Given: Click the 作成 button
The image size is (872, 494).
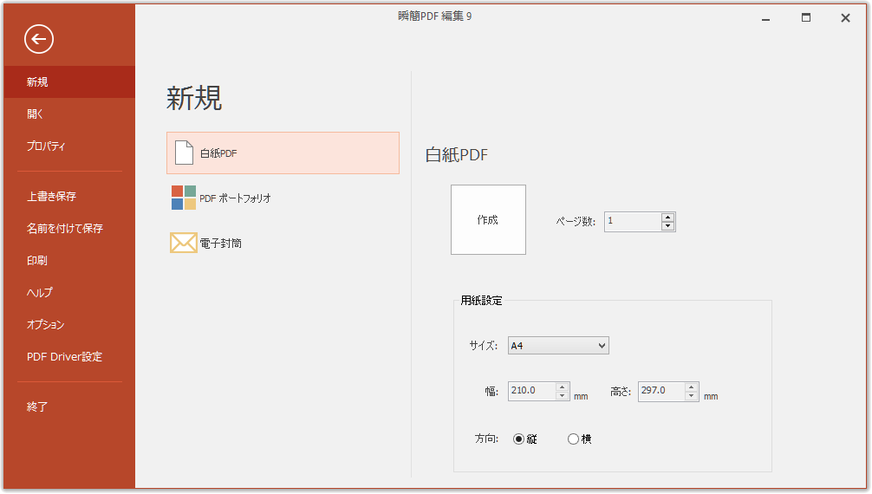Looking at the screenshot, I should 488,220.
